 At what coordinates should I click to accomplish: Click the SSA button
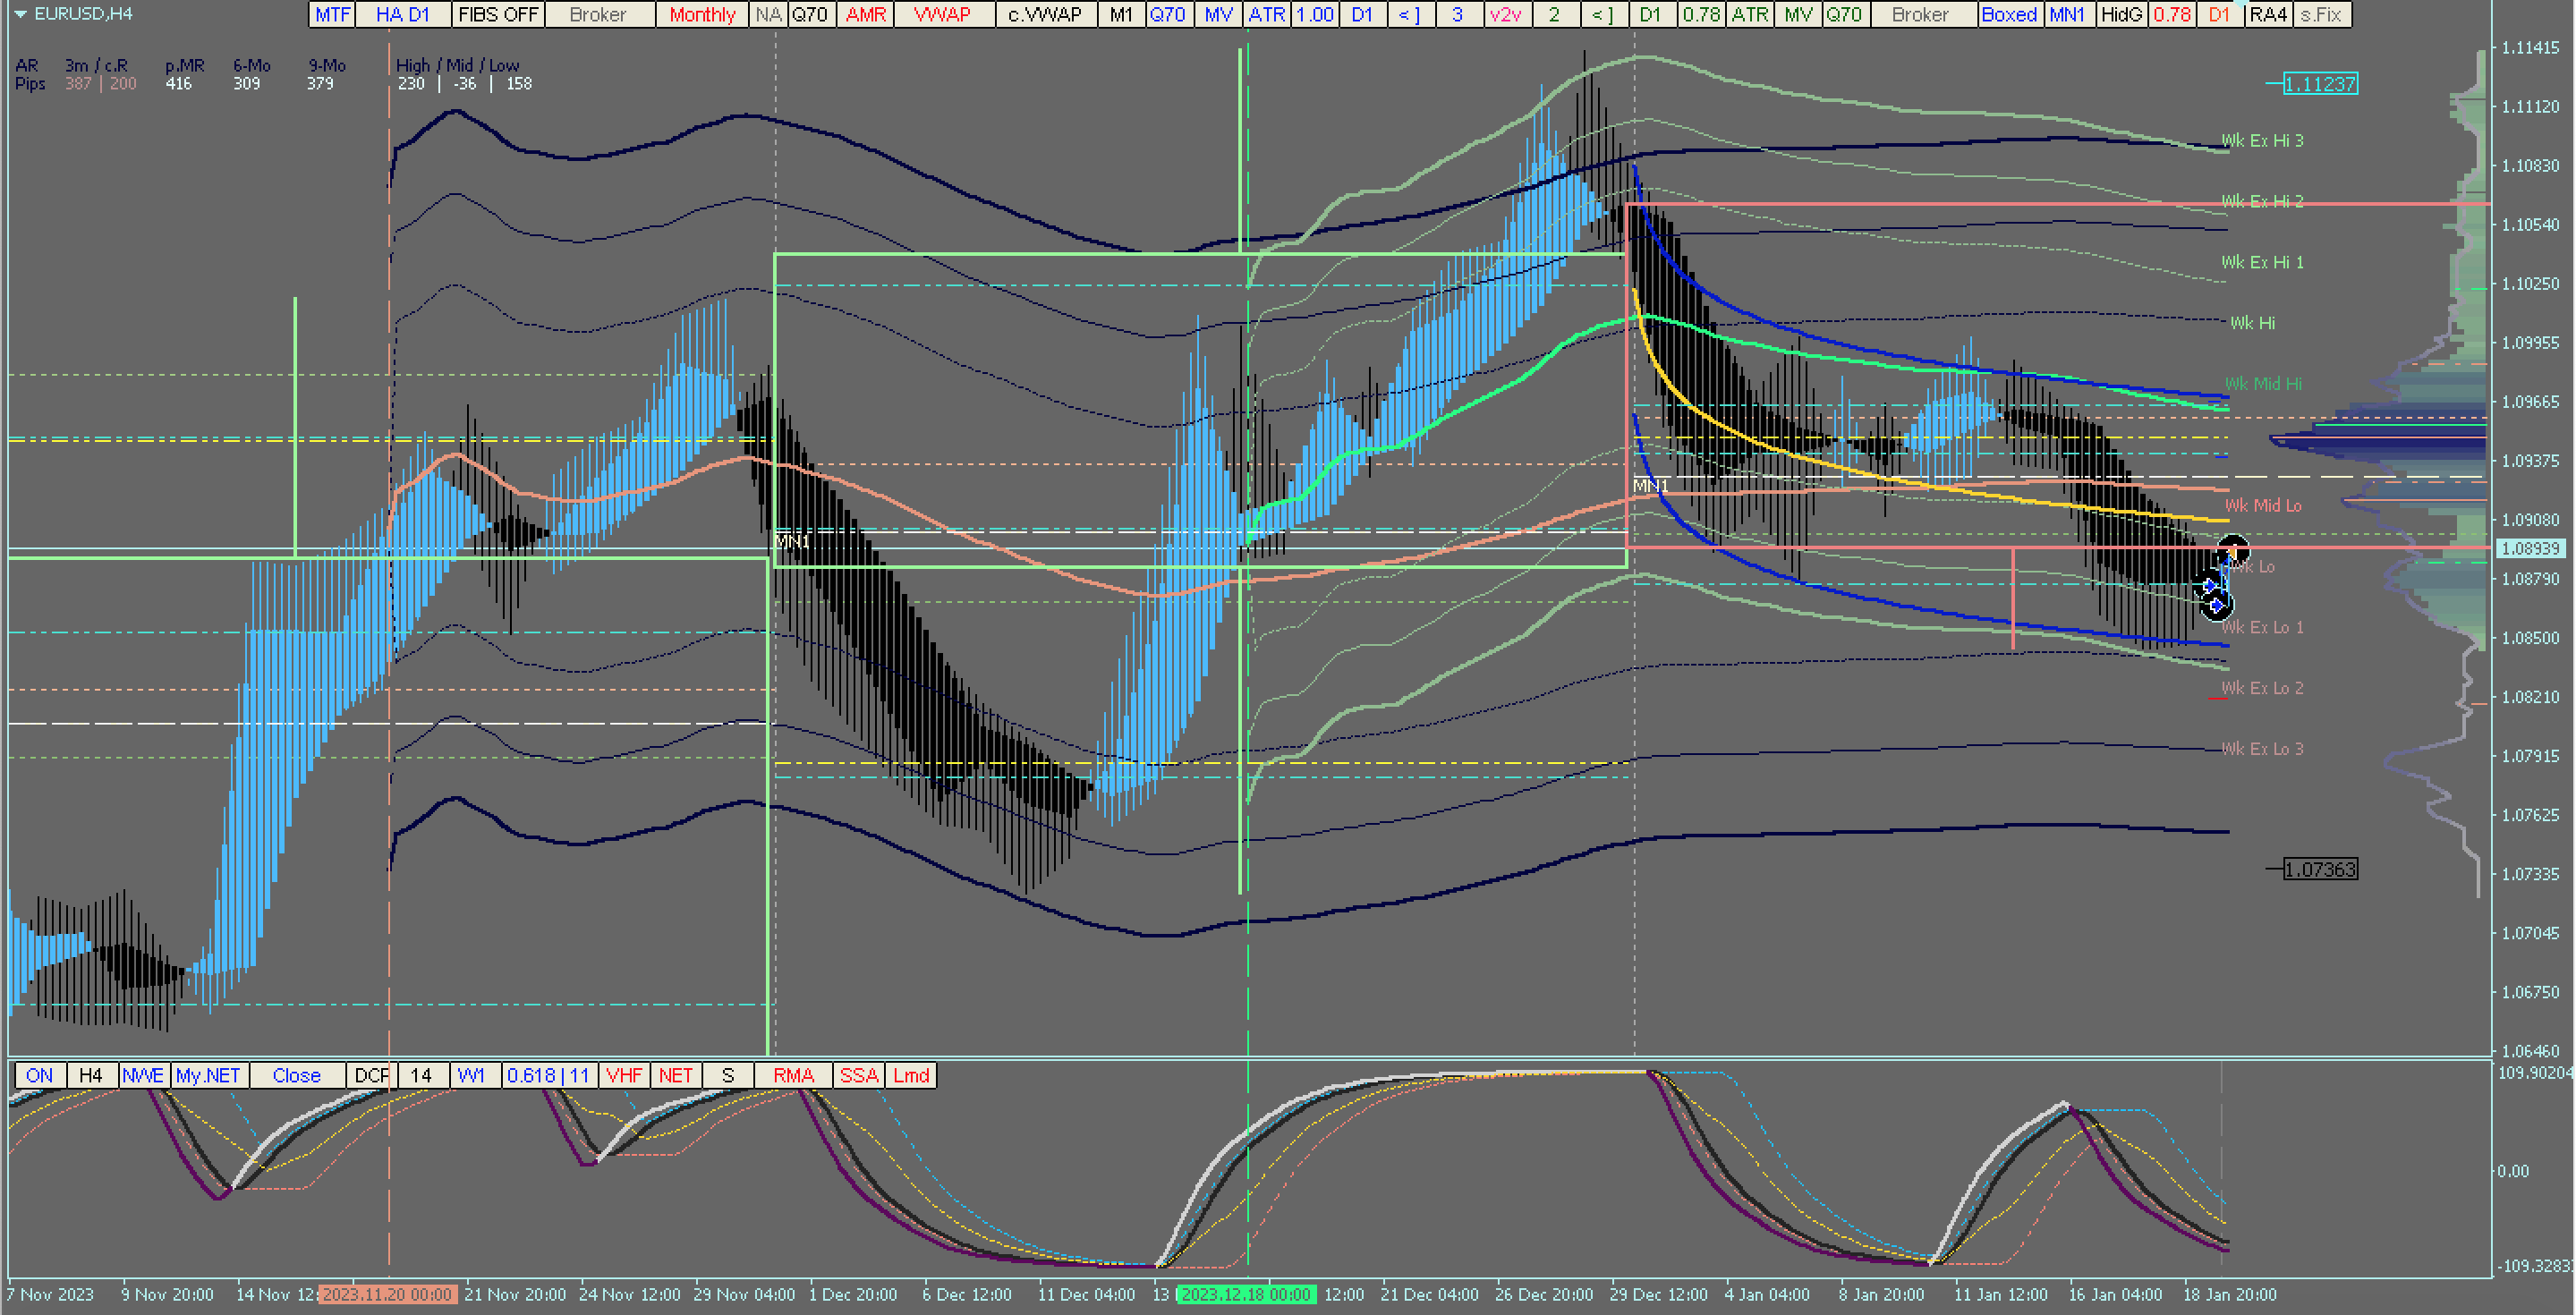point(859,1075)
